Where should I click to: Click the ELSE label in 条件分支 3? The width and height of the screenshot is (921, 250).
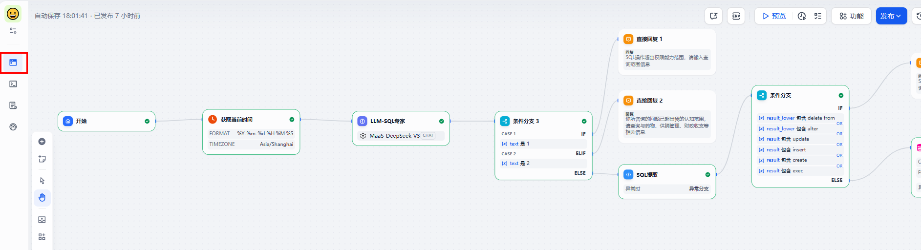coord(580,173)
